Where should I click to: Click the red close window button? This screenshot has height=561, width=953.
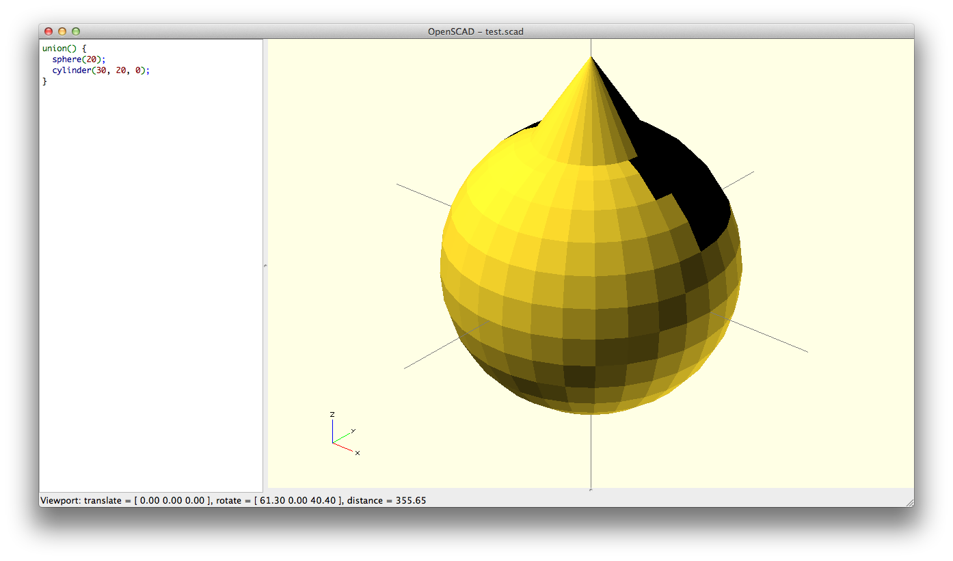pos(49,31)
